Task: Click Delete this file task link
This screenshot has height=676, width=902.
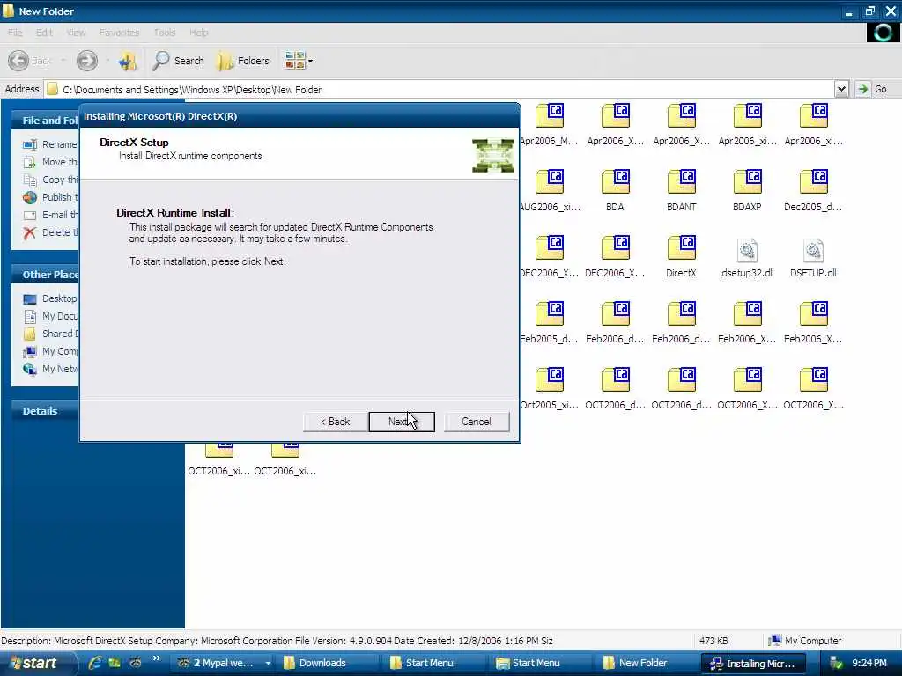Action: coord(50,232)
